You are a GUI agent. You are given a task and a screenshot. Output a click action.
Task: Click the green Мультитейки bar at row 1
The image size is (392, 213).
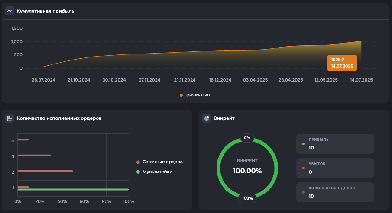(x=73, y=189)
